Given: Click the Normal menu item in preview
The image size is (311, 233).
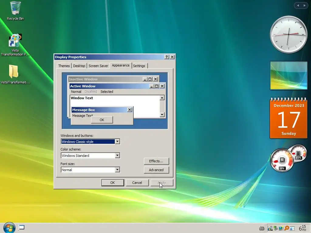Looking at the screenshot, I should click(76, 92).
